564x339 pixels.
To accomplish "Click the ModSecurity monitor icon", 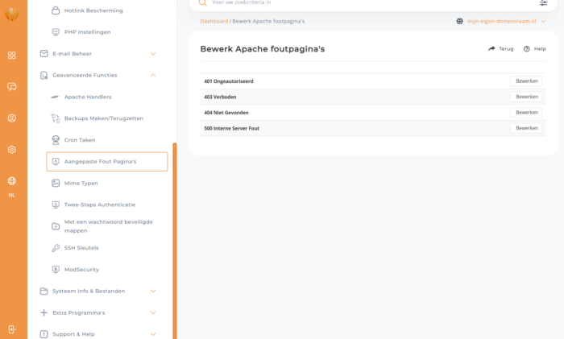I will pyautogui.click(x=56, y=269).
